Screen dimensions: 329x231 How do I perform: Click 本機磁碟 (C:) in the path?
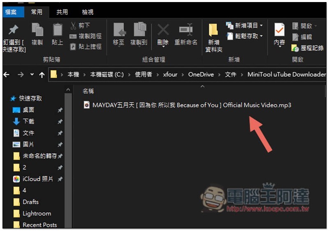point(107,75)
